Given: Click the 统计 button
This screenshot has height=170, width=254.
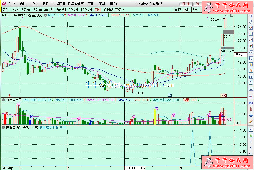Looking at the screenshot, I should [196, 10].
